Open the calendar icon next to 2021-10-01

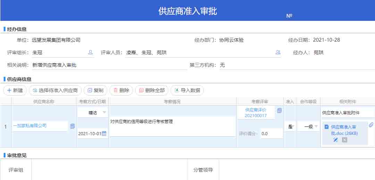coord(104,133)
